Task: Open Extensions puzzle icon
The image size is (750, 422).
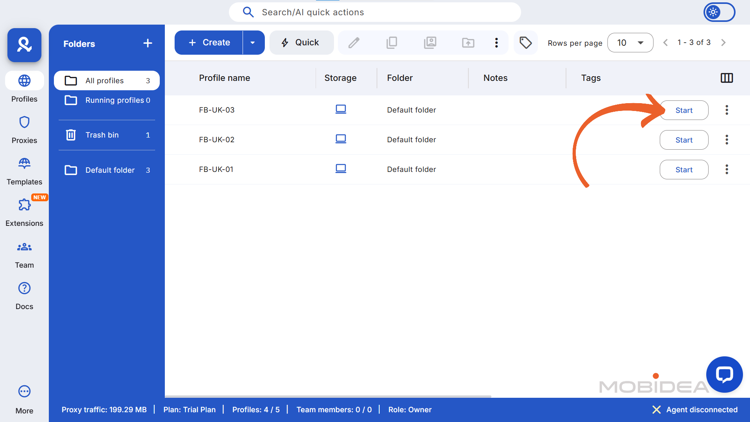Action: click(x=24, y=205)
